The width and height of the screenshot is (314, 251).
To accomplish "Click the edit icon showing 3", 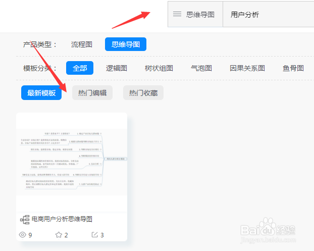I will click(x=95, y=234).
